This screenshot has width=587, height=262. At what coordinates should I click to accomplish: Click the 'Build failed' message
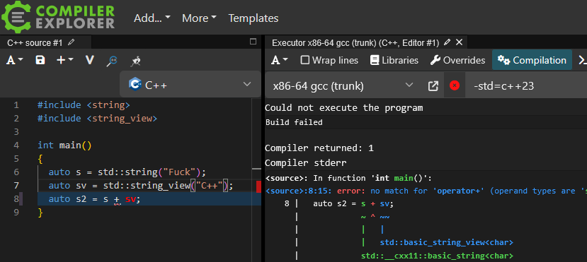(294, 122)
